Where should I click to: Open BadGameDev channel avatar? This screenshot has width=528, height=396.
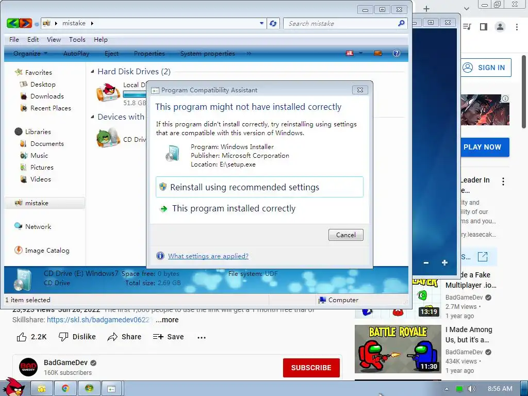tap(28, 367)
